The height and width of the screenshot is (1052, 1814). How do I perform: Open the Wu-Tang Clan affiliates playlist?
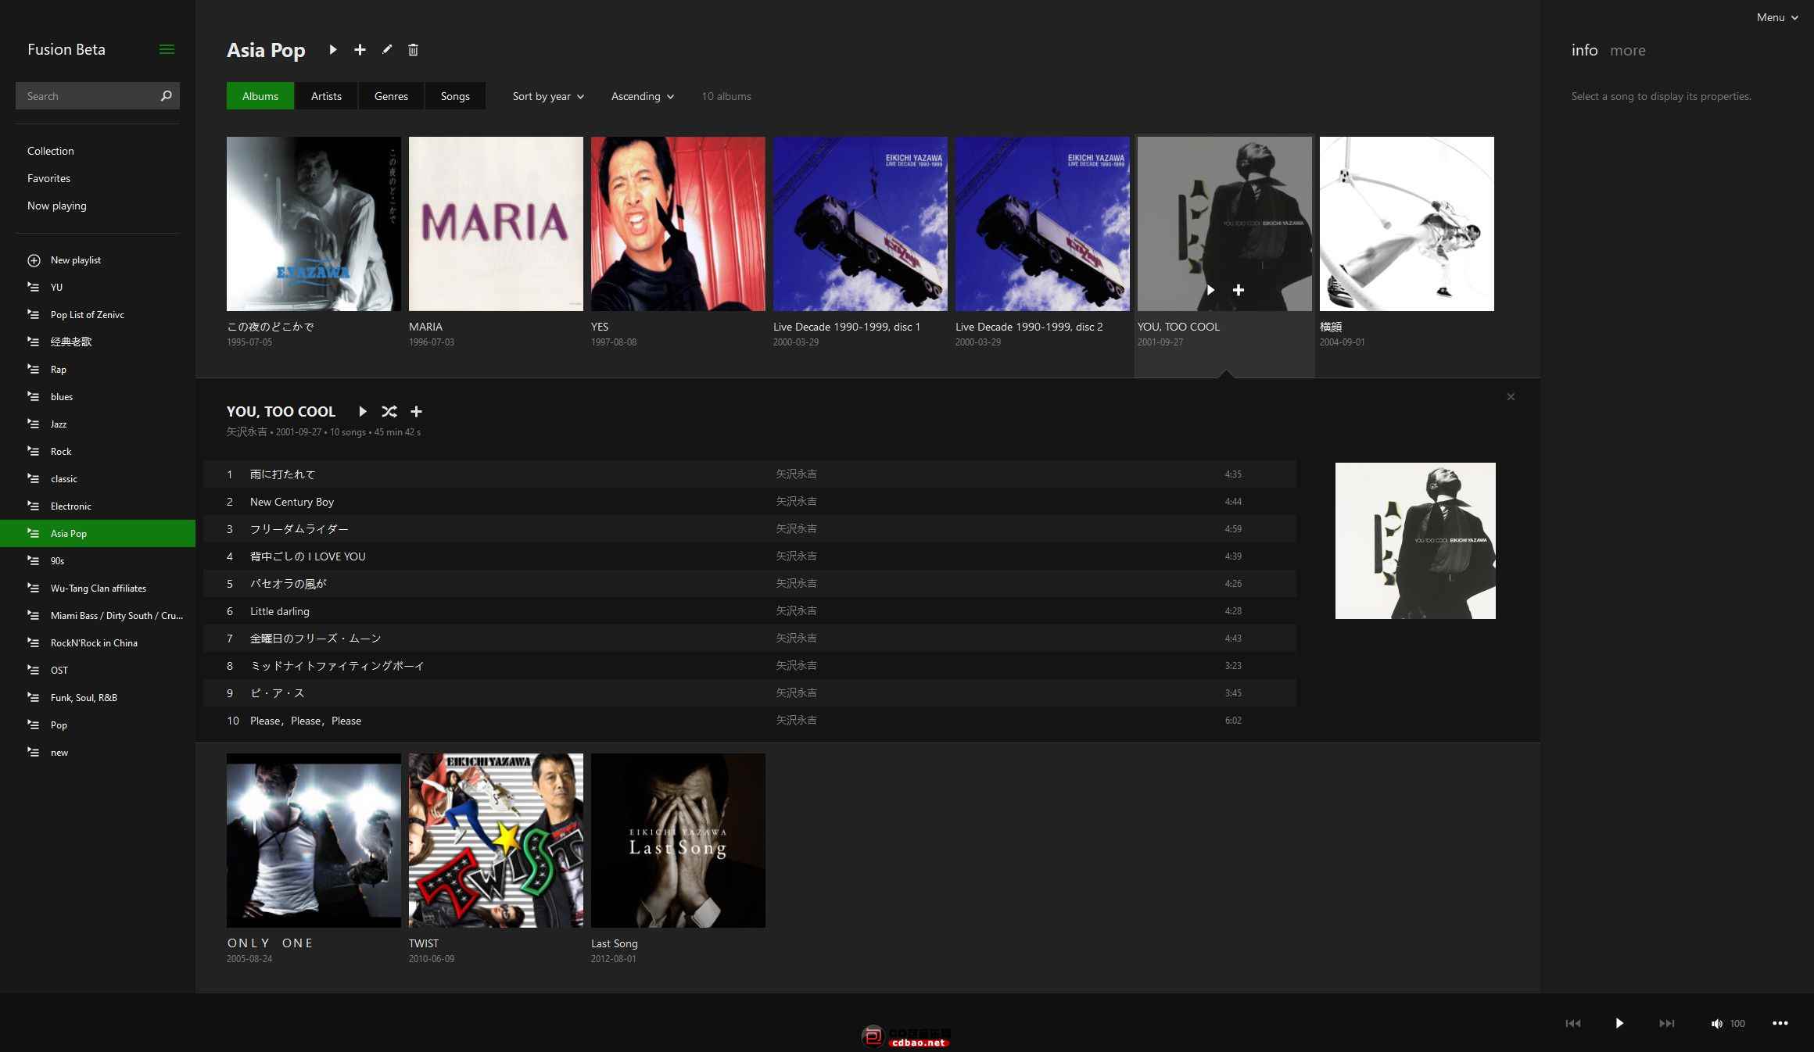pyautogui.click(x=98, y=589)
